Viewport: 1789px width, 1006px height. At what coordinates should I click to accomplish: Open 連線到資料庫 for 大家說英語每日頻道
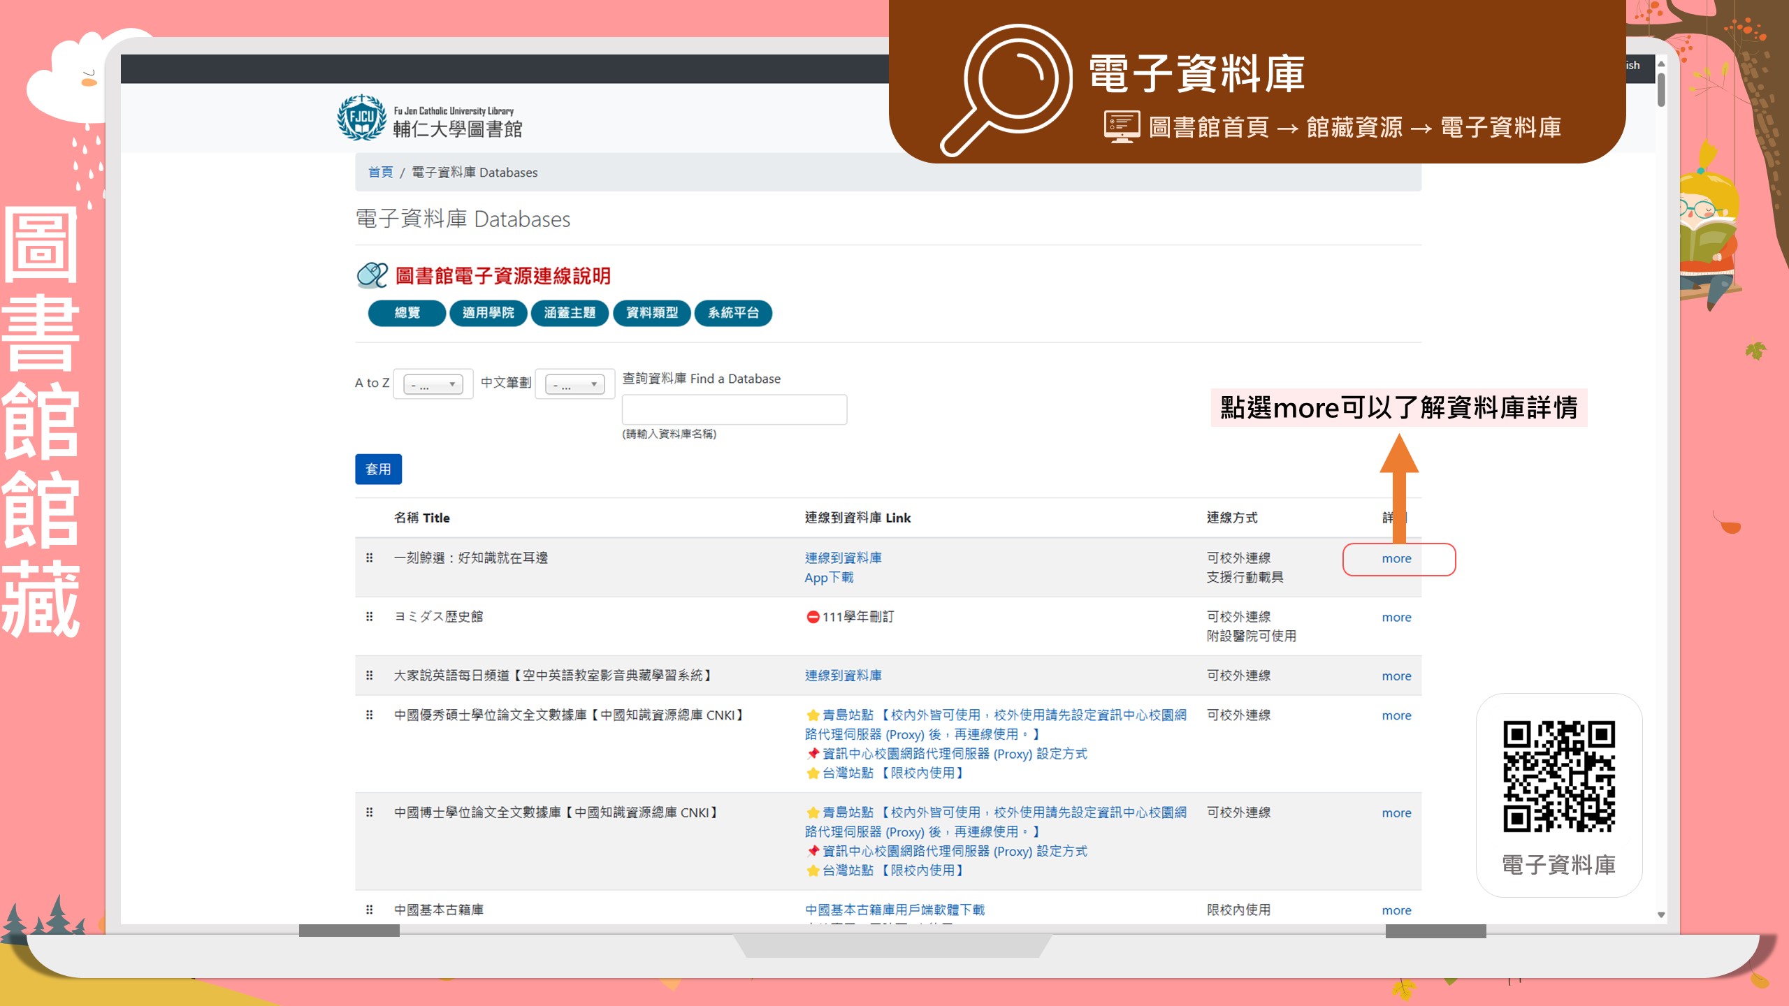click(x=843, y=675)
